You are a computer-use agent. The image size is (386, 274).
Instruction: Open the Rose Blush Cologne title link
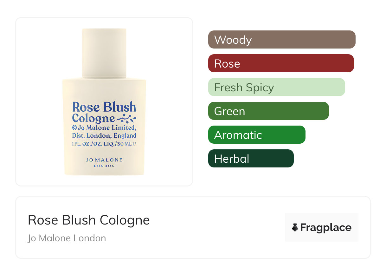[89, 220]
